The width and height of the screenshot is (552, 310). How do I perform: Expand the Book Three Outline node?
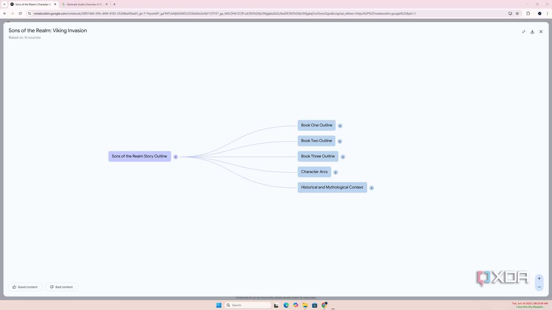point(343,157)
